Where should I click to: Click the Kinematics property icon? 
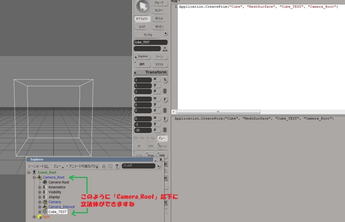(45, 187)
